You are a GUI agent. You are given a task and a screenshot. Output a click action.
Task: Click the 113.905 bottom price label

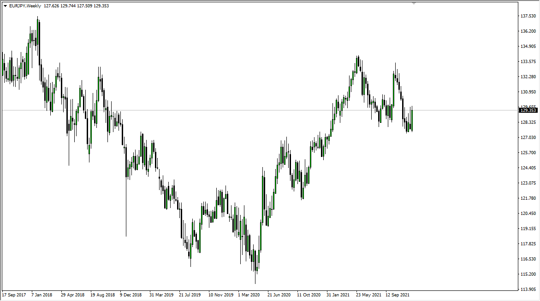528,289
